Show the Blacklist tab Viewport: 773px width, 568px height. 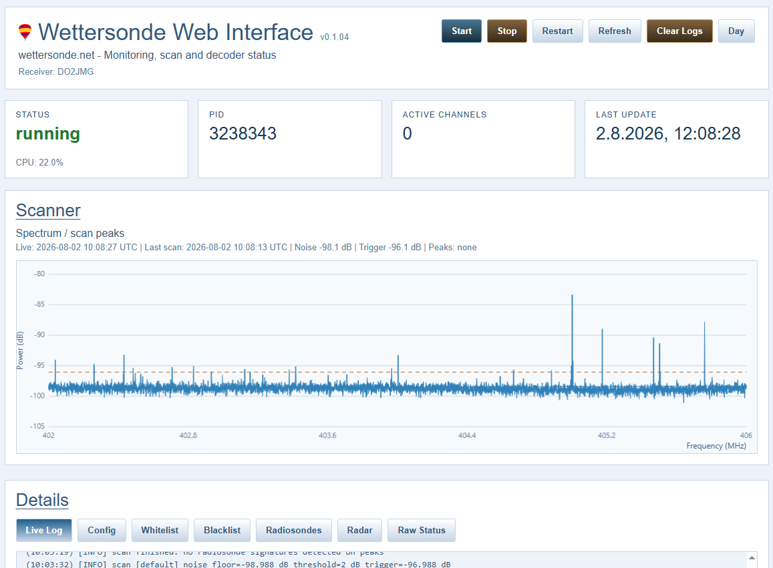(222, 530)
